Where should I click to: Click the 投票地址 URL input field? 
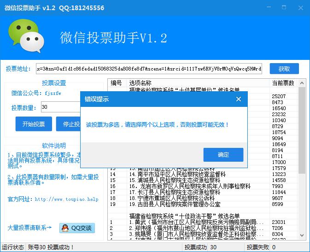(149, 69)
